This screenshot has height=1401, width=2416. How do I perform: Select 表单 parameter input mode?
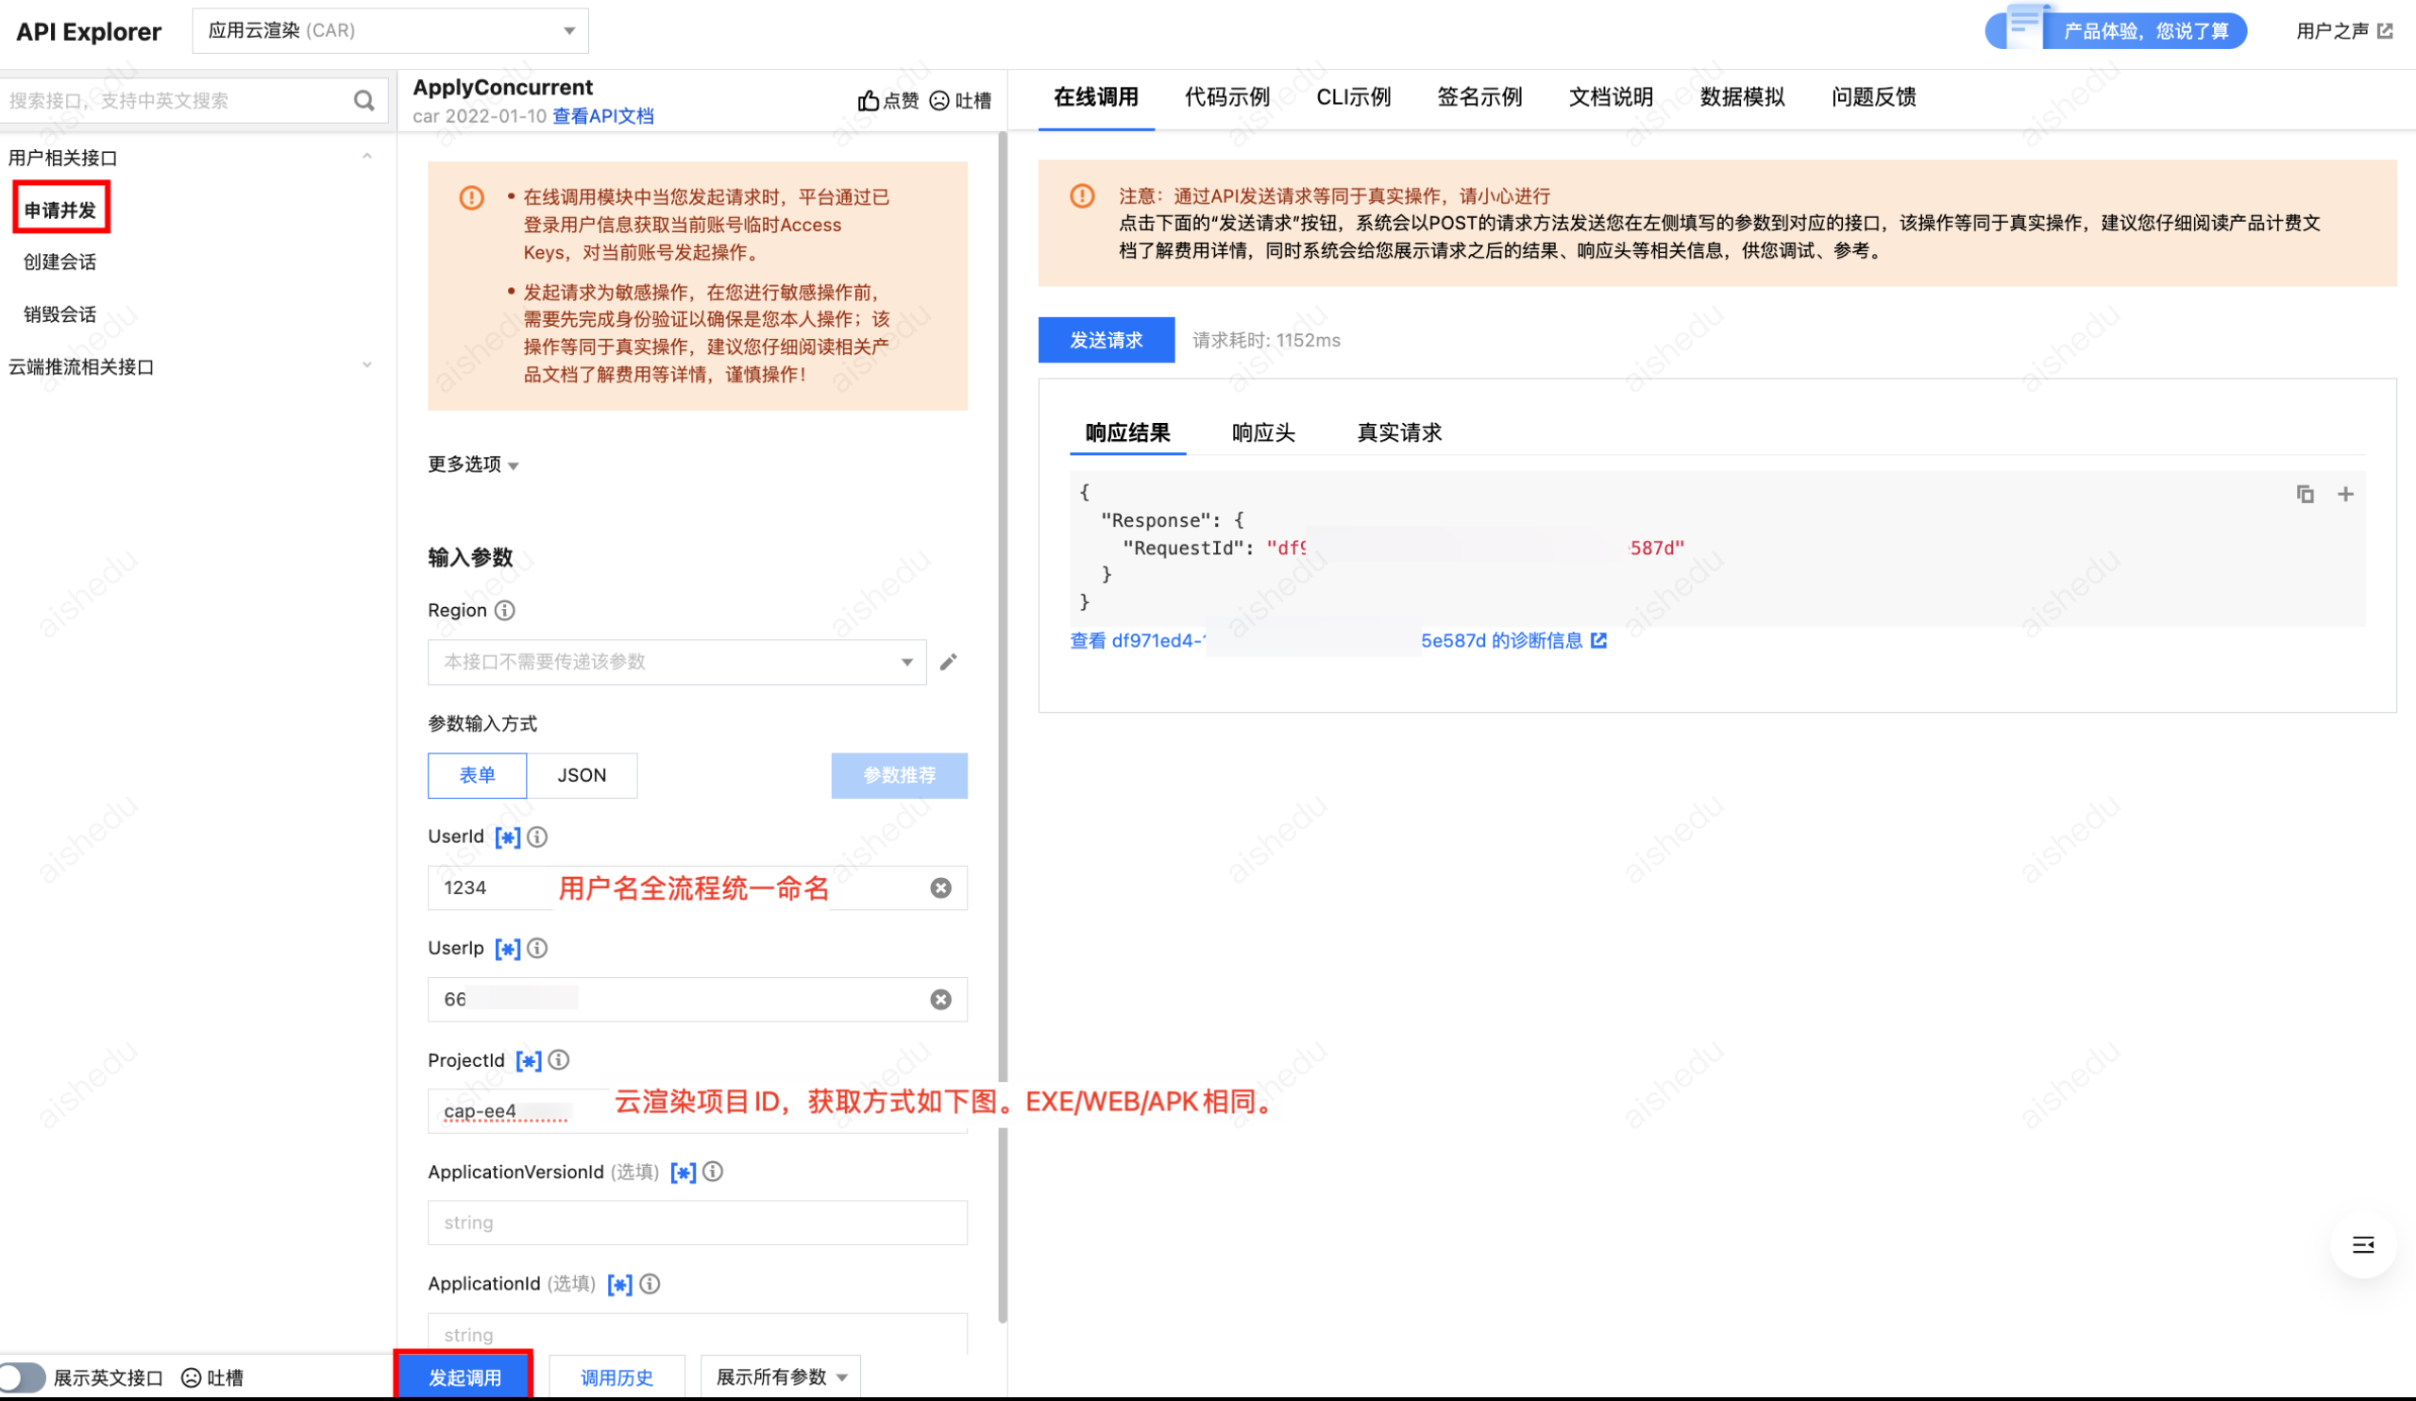[x=477, y=775]
